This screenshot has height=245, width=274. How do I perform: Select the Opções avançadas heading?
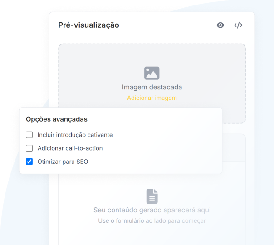click(57, 119)
